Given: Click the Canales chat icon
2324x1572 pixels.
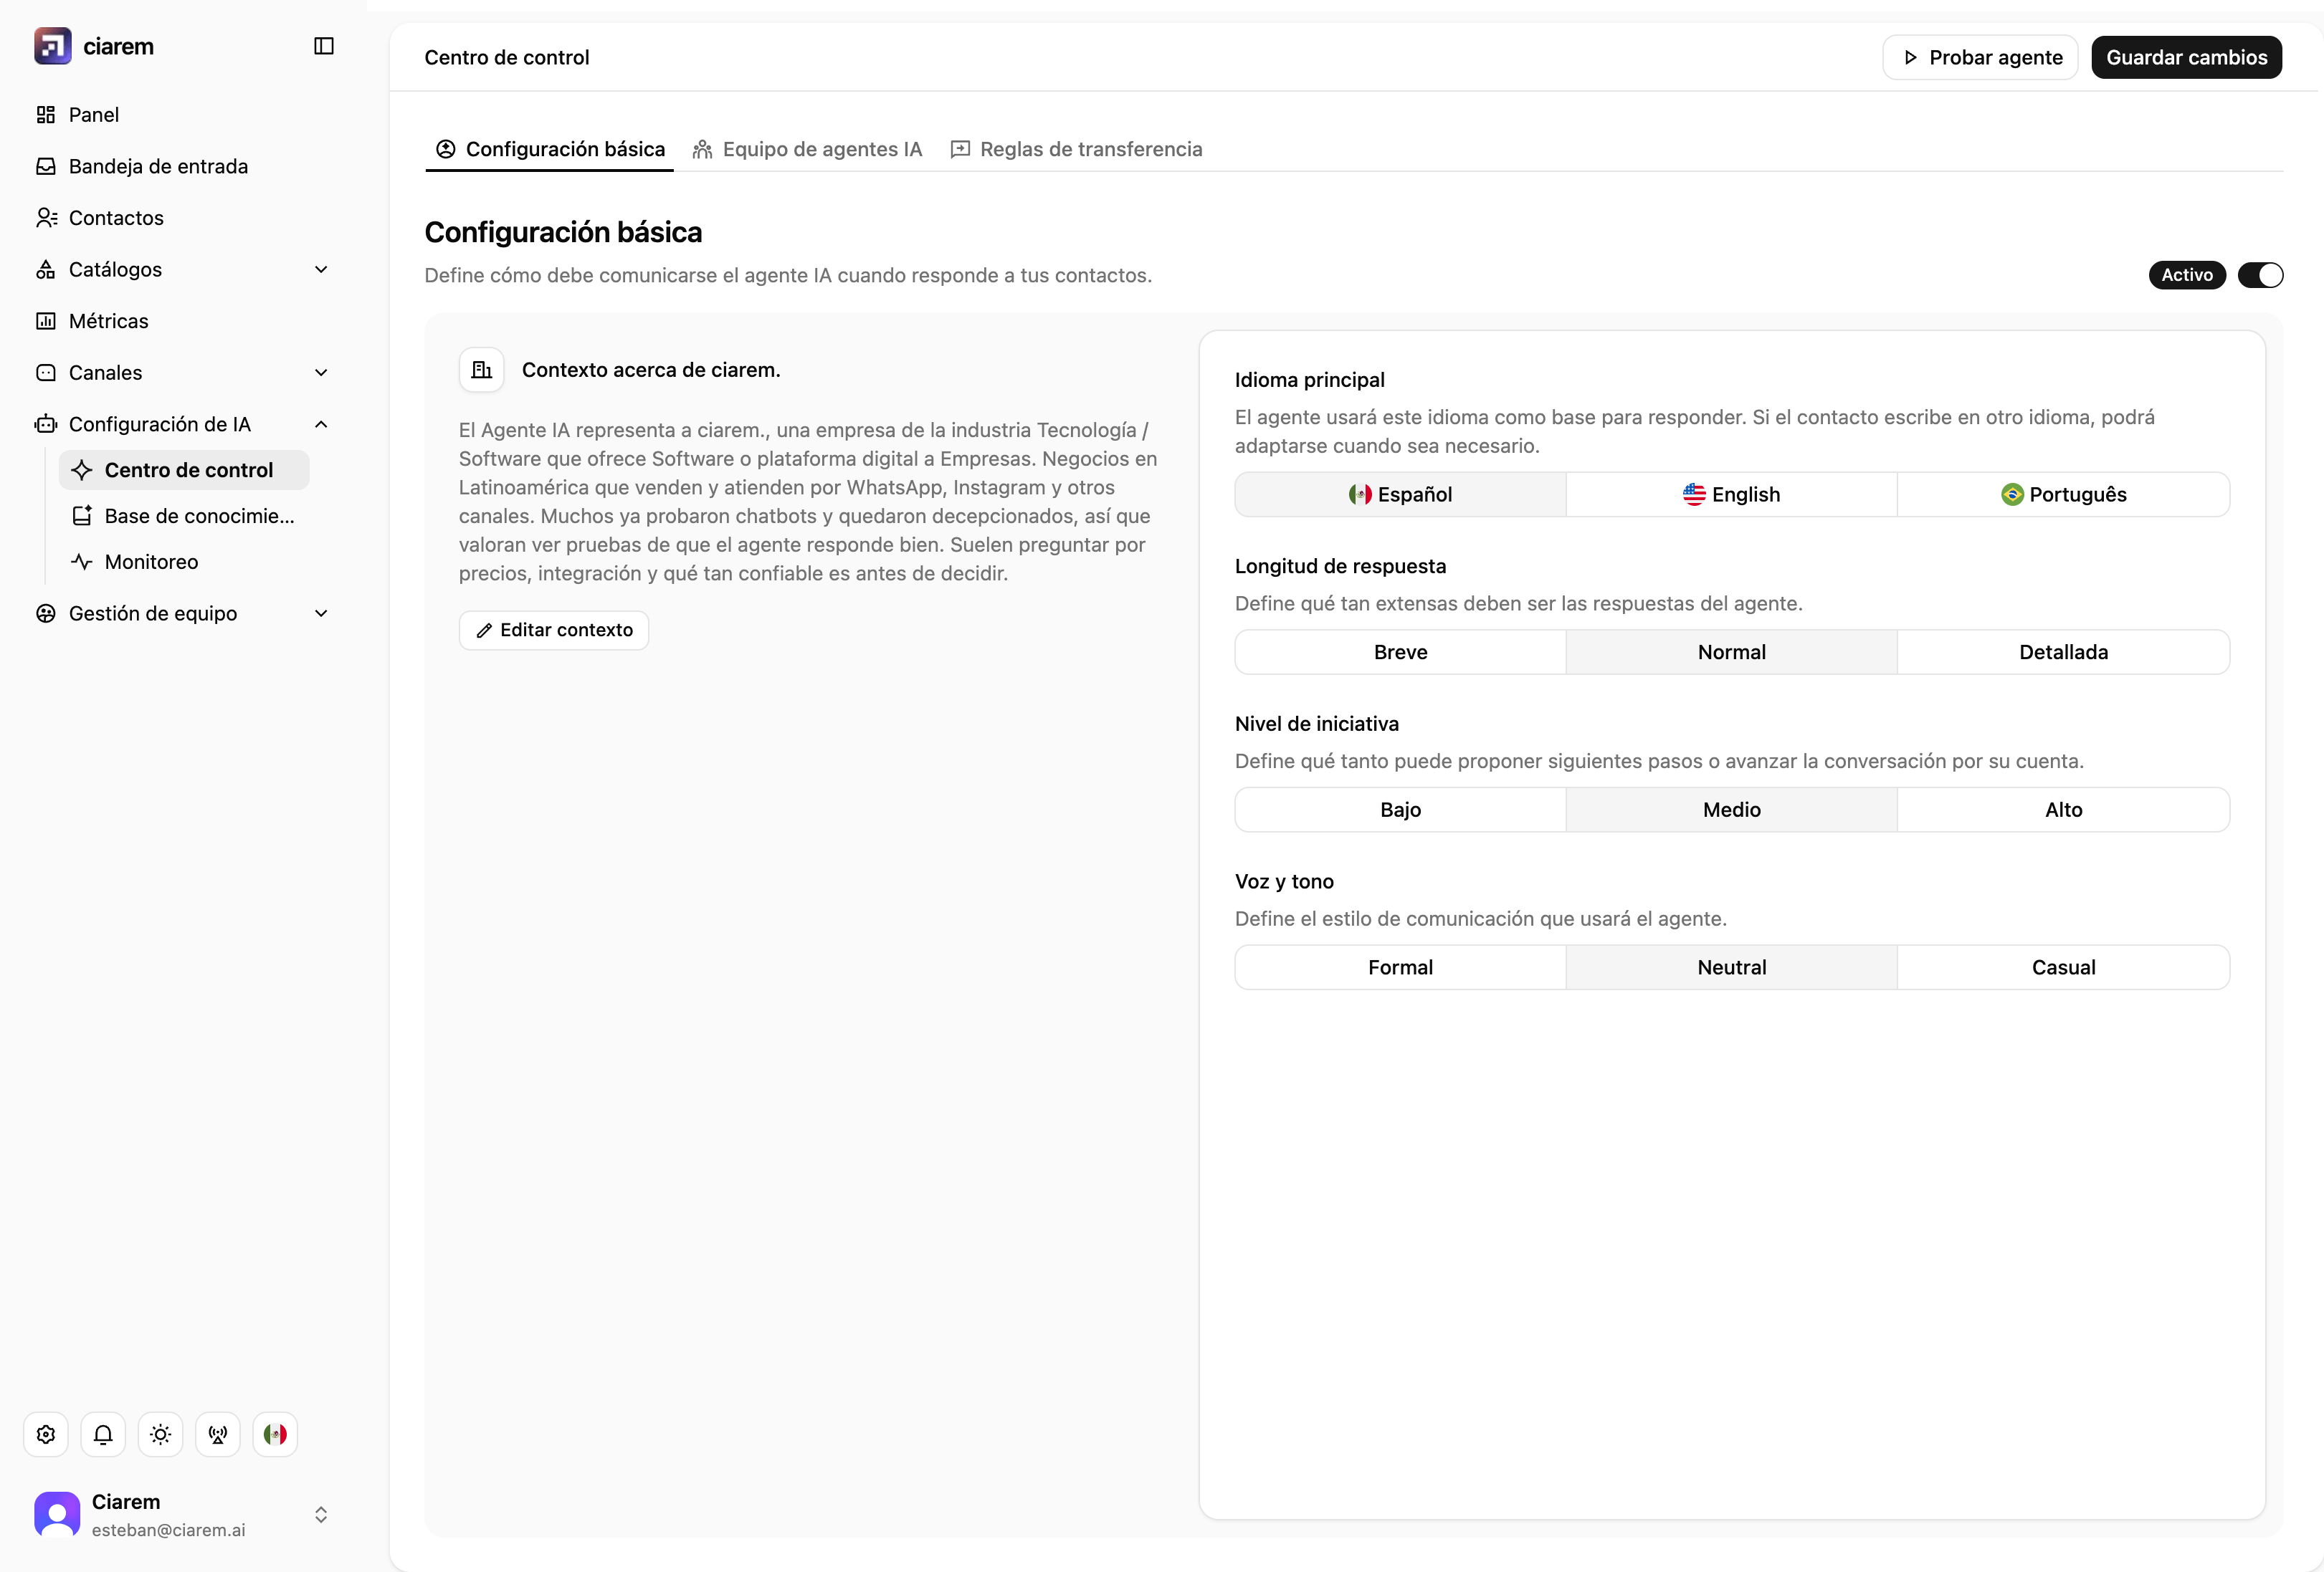Looking at the screenshot, I should pyautogui.click(x=46, y=373).
